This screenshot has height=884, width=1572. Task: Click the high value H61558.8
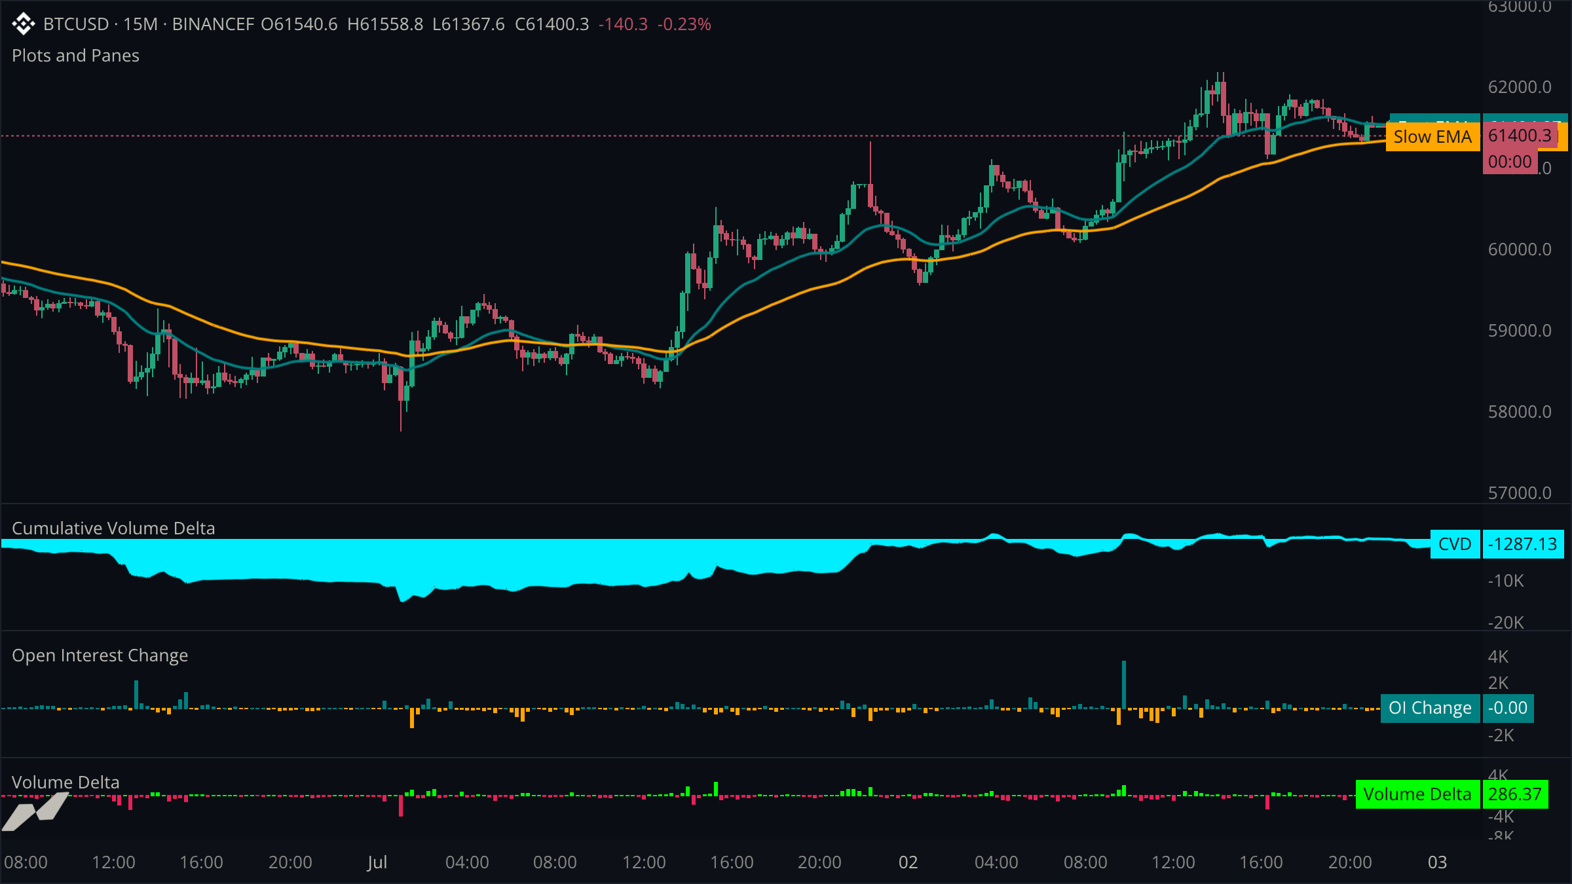point(385,24)
